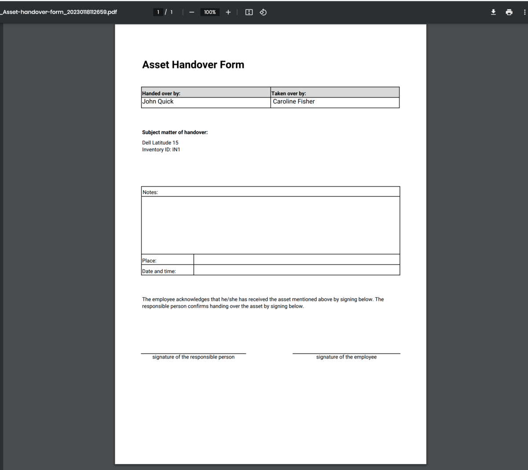Click the Inventory ID: IN1 text

click(x=161, y=149)
